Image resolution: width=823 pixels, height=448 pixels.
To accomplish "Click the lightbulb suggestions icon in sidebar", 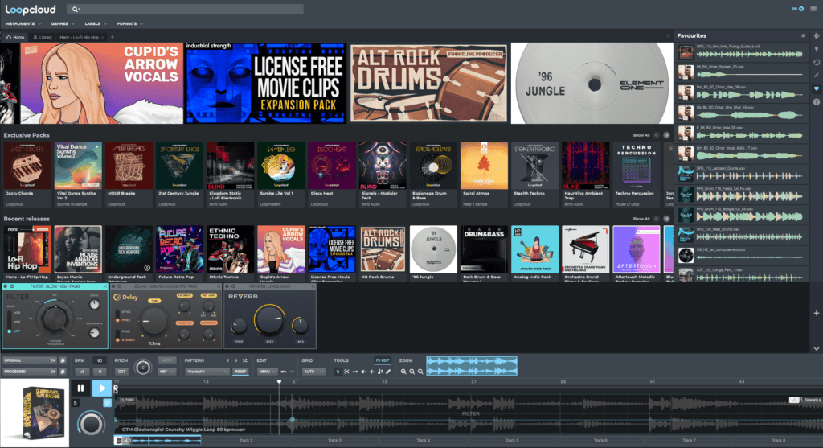I will (817, 49).
